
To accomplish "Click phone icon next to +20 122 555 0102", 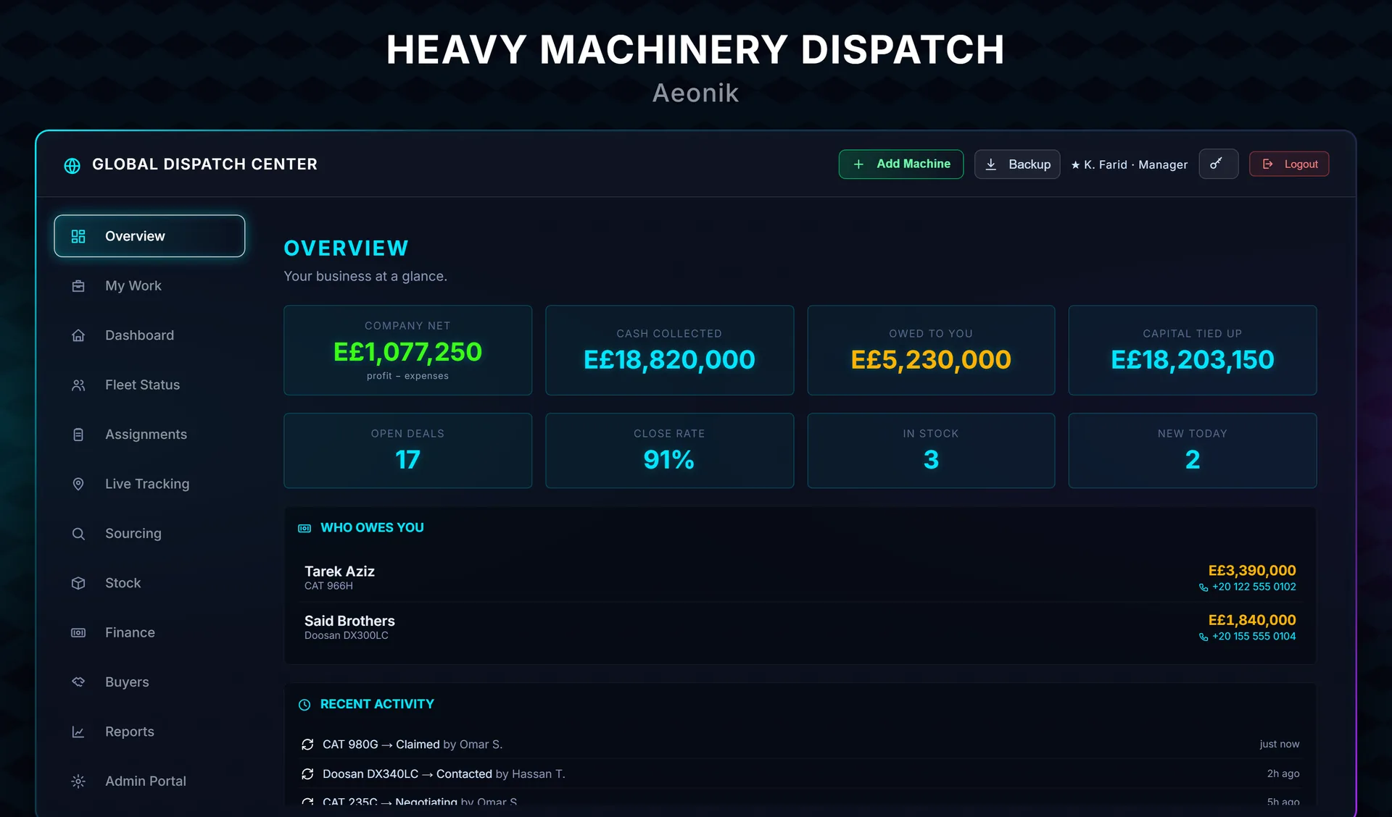I will pos(1203,587).
